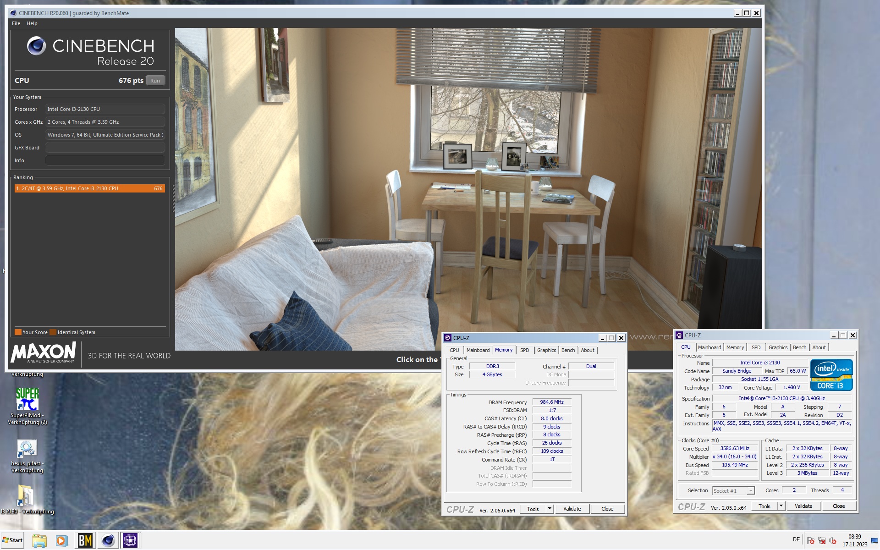Screen dimensions: 880x550
Task: Click Close button in Memory CPU-Z window
Action: (607, 509)
